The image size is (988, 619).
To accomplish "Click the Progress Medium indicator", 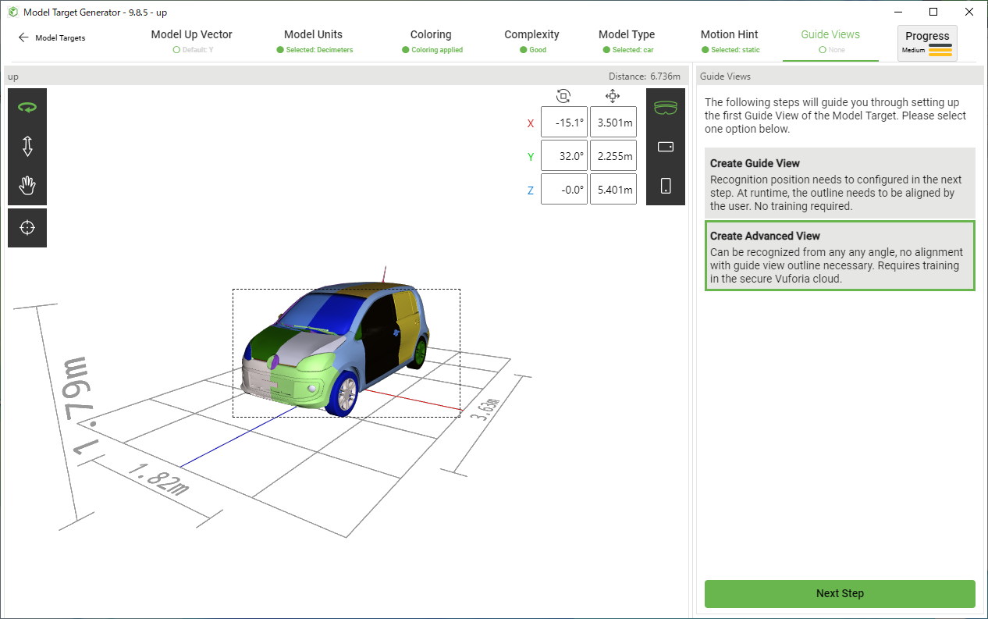I will (927, 43).
